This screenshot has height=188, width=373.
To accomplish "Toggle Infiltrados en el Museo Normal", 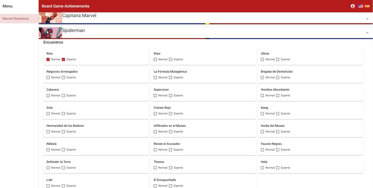I will 155,131.
